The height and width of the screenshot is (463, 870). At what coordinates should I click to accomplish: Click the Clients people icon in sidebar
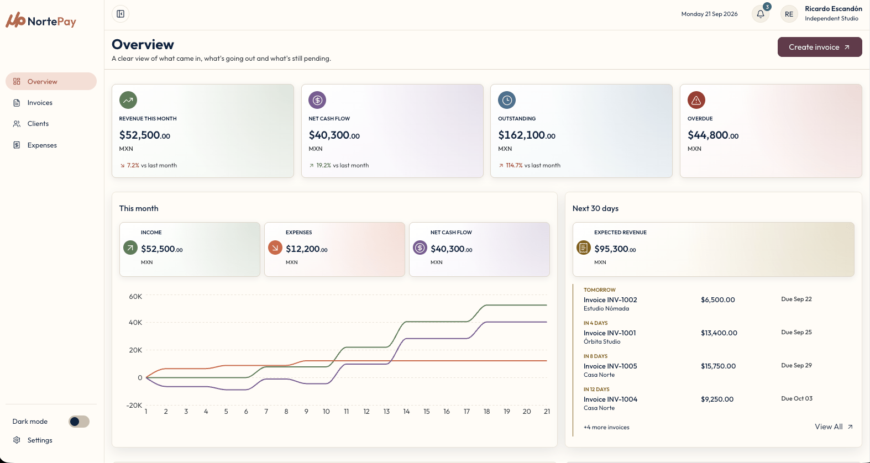click(x=17, y=124)
